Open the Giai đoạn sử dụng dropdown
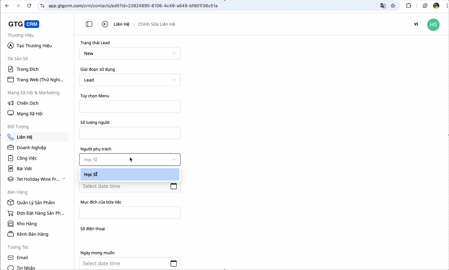The height and width of the screenshot is (270, 449). point(130,80)
